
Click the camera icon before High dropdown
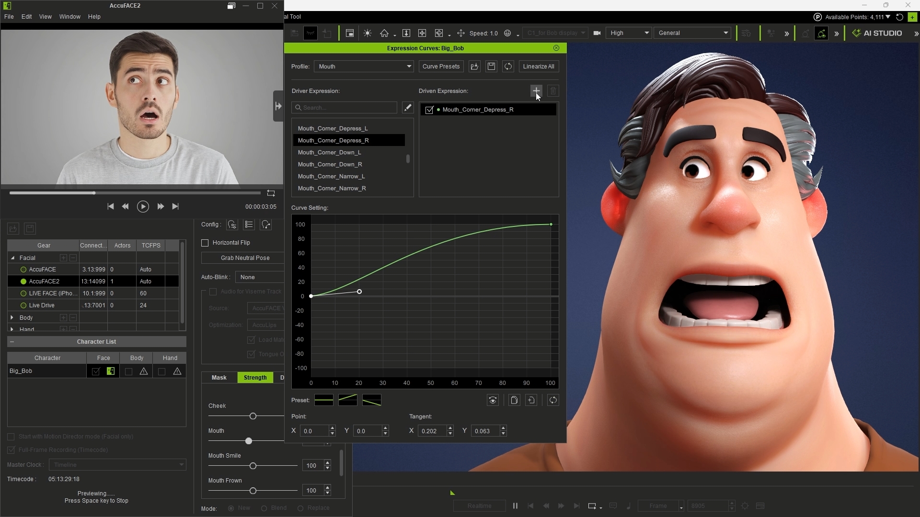(597, 33)
